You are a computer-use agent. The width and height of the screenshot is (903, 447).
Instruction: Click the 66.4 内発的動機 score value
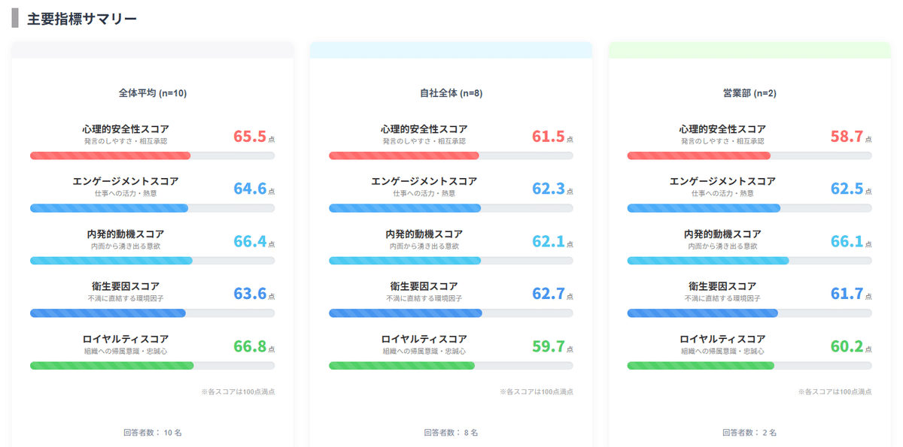(250, 241)
